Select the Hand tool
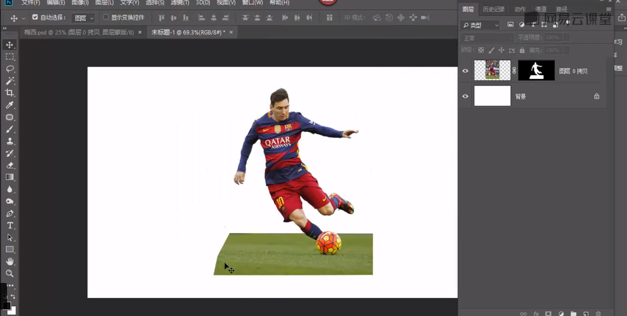This screenshot has width=627, height=316. click(10, 261)
